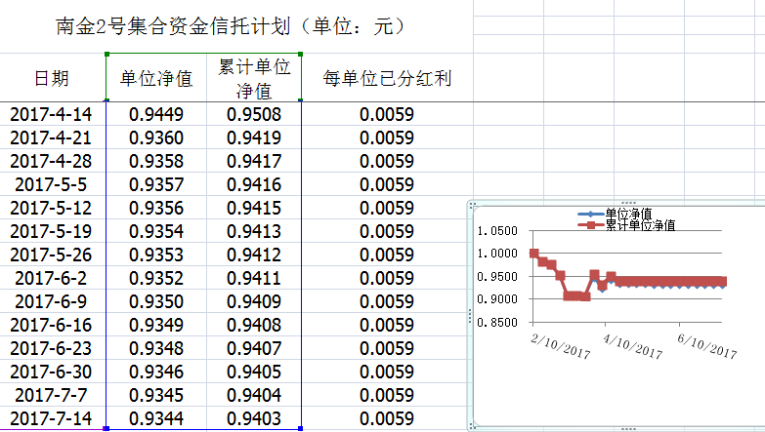Select the 每单位已分红利 header cell

[387, 78]
